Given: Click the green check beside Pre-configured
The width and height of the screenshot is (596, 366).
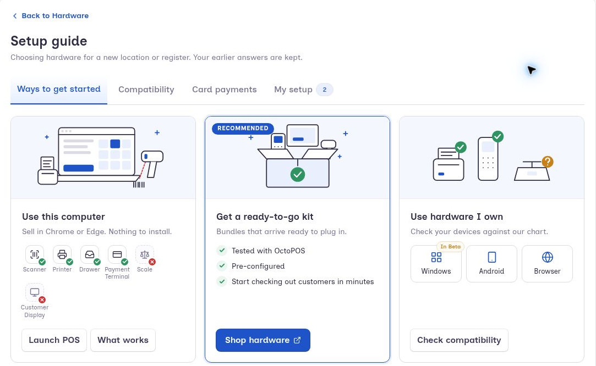Looking at the screenshot, I should 222,266.
